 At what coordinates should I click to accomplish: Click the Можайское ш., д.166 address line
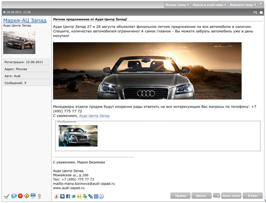click(71, 175)
